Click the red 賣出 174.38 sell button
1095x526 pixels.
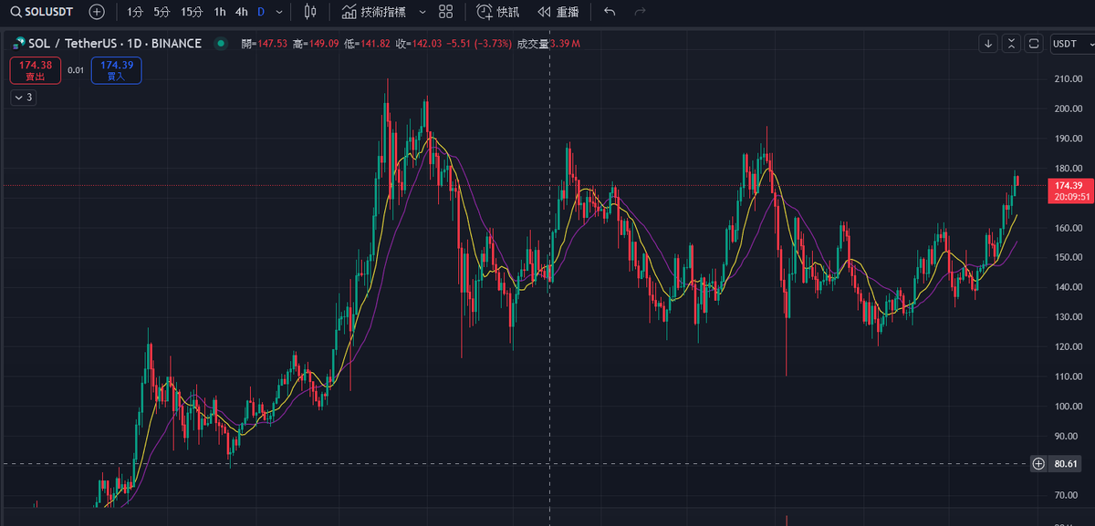point(36,70)
